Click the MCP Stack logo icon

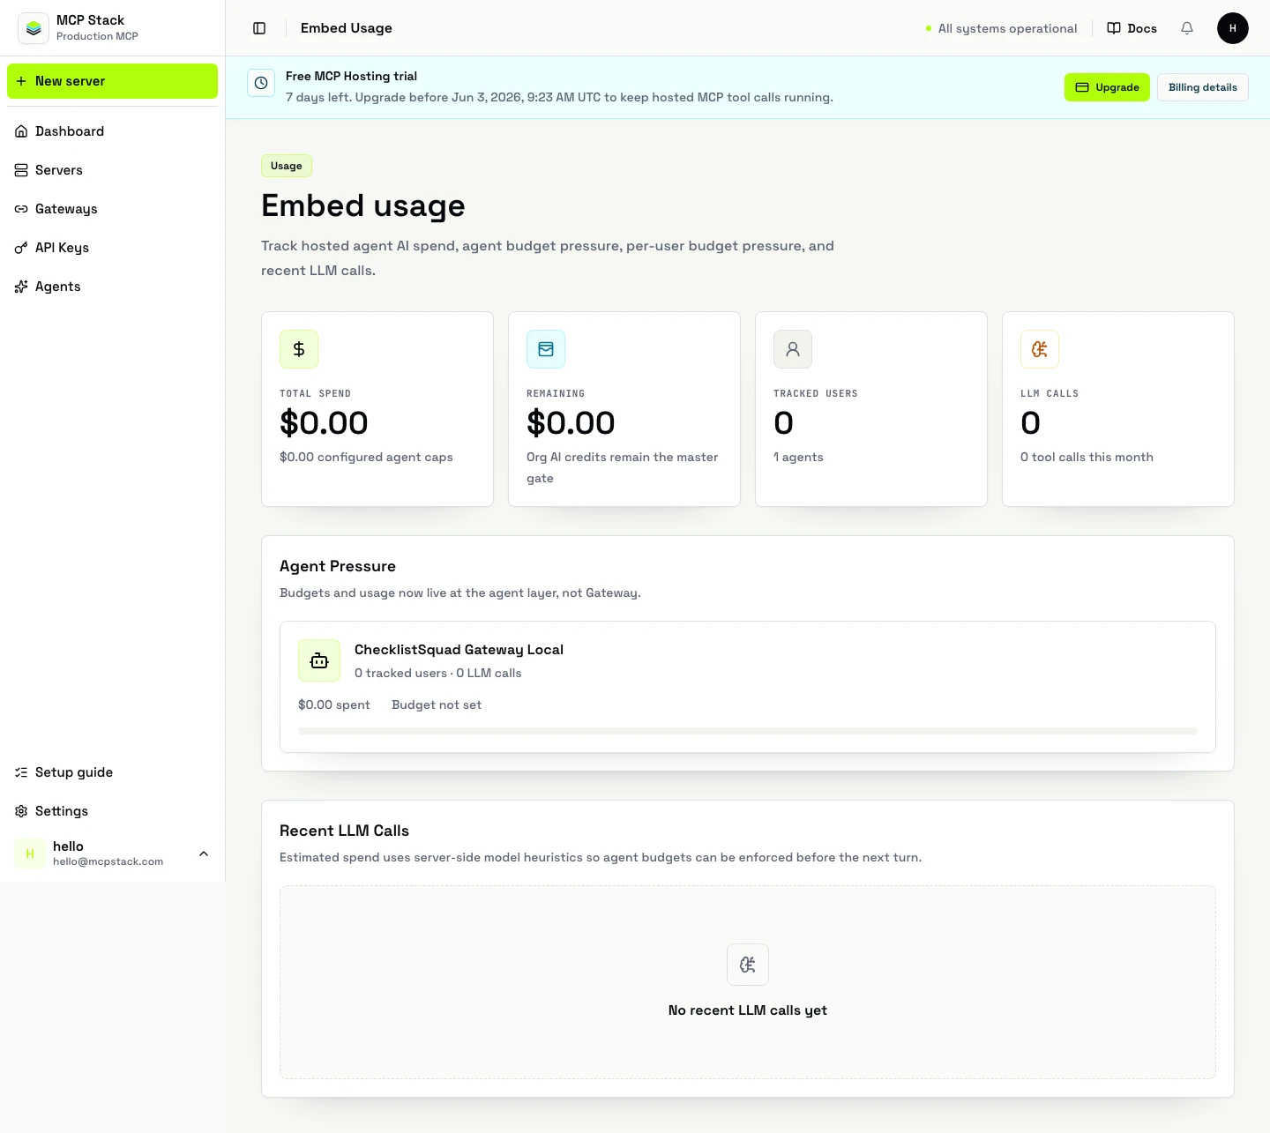click(34, 28)
